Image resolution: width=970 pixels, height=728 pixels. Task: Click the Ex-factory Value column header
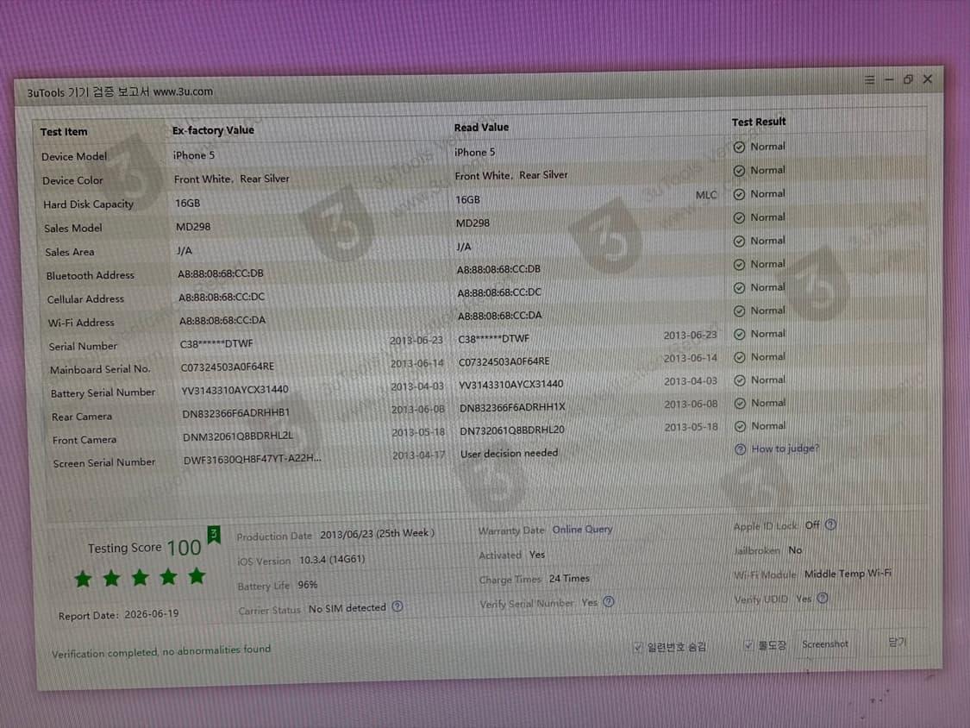tap(213, 130)
